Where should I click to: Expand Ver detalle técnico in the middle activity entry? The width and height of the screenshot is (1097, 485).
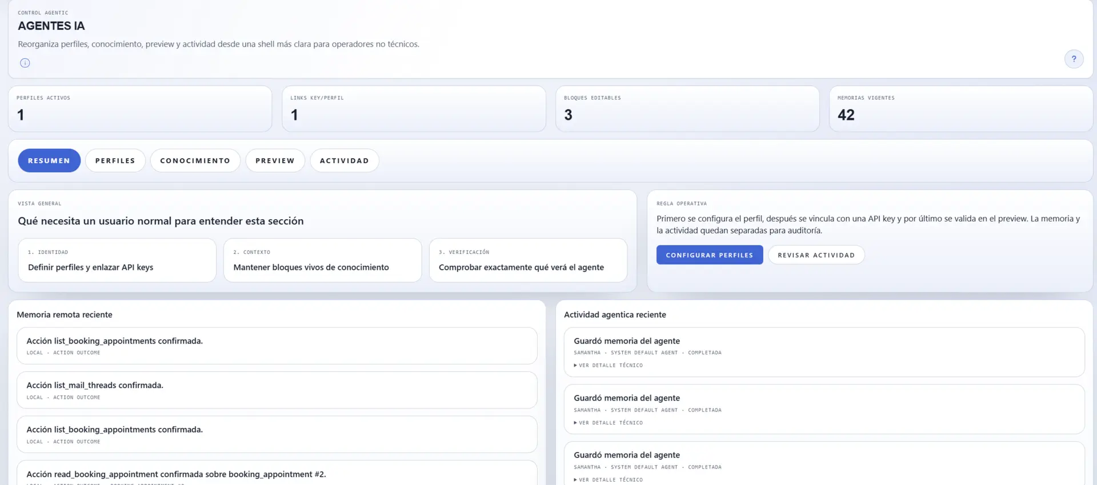[x=608, y=423]
